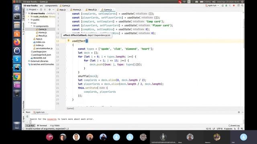Click the components breadcrumb in navigation bar
257x144 pixels.
click(x=51, y=6)
